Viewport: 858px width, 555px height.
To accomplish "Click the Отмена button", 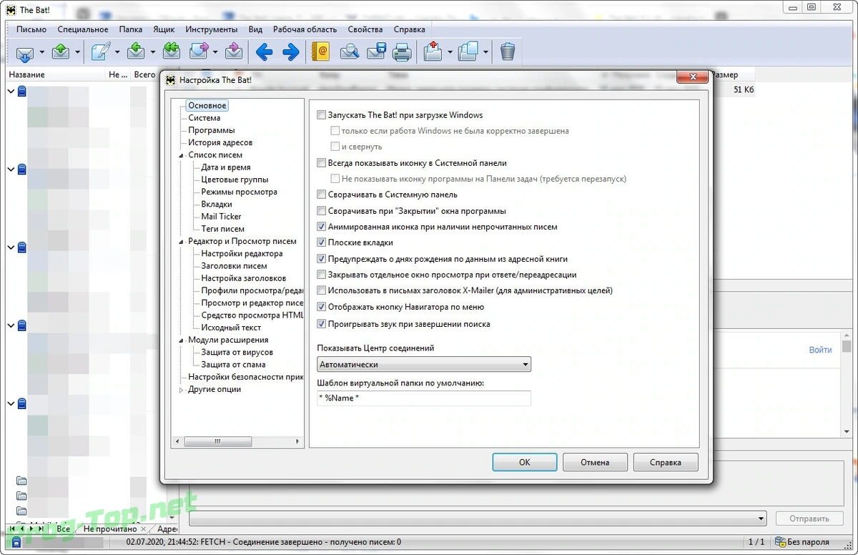I will click(595, 462).
